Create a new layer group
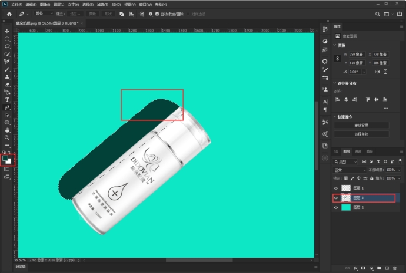The image size is (406, 273). tap(379, 268)
